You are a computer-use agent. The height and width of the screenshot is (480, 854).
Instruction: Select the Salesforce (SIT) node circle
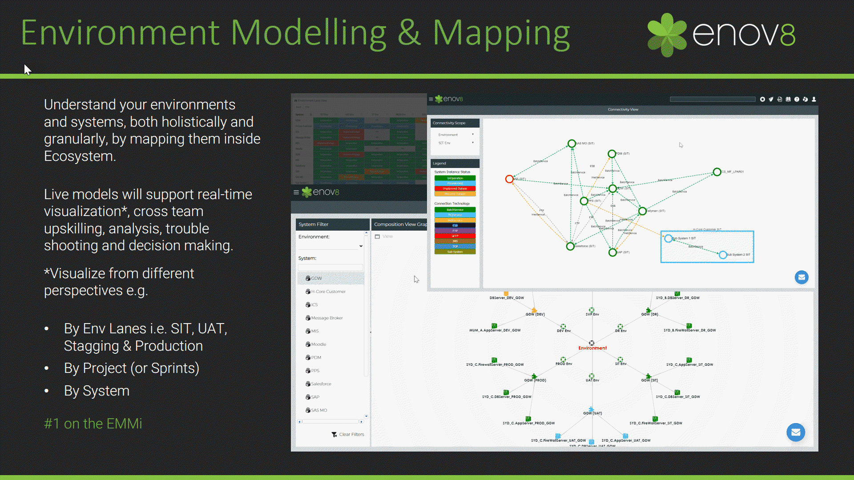coord(570,246)
